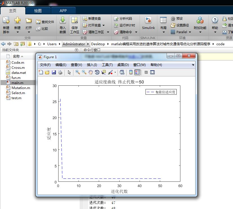Click Hide Plot Tools icon
This screenshot has height=209, width=233.
(x=146, y=72)
